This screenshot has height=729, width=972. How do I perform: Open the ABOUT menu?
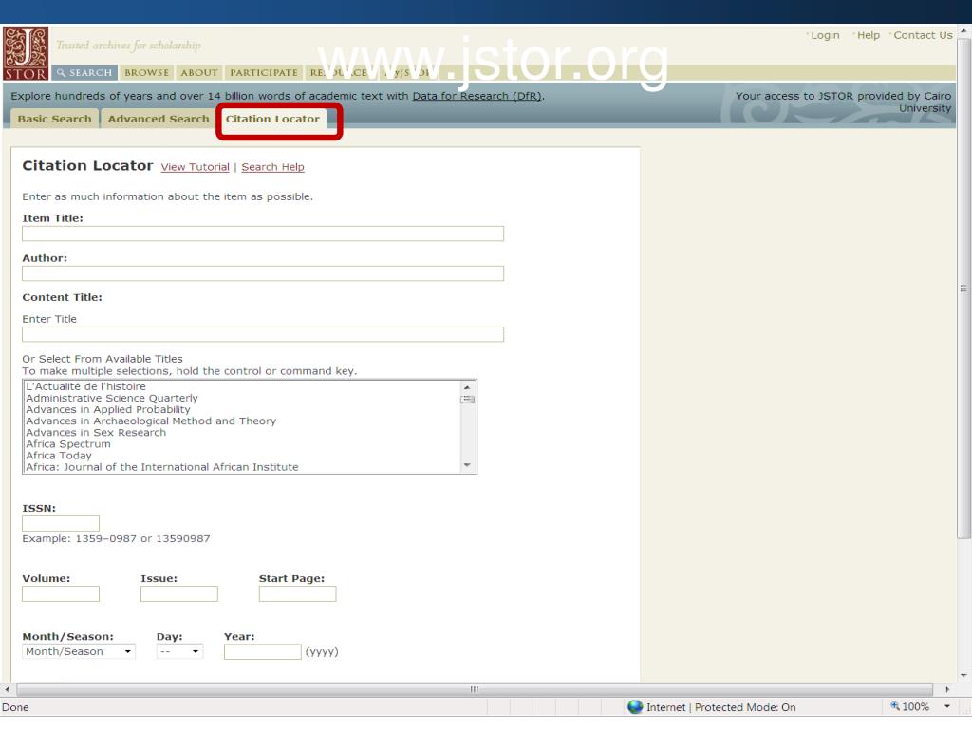point(199,72)
